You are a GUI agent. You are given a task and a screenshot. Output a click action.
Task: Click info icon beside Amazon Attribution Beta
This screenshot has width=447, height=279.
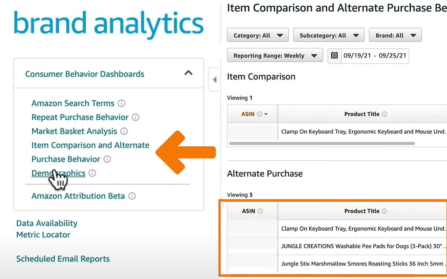(132, 196)
